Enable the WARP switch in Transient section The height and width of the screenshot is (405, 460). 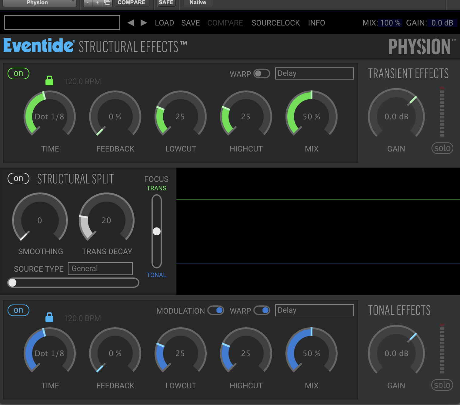pos(262,74)
